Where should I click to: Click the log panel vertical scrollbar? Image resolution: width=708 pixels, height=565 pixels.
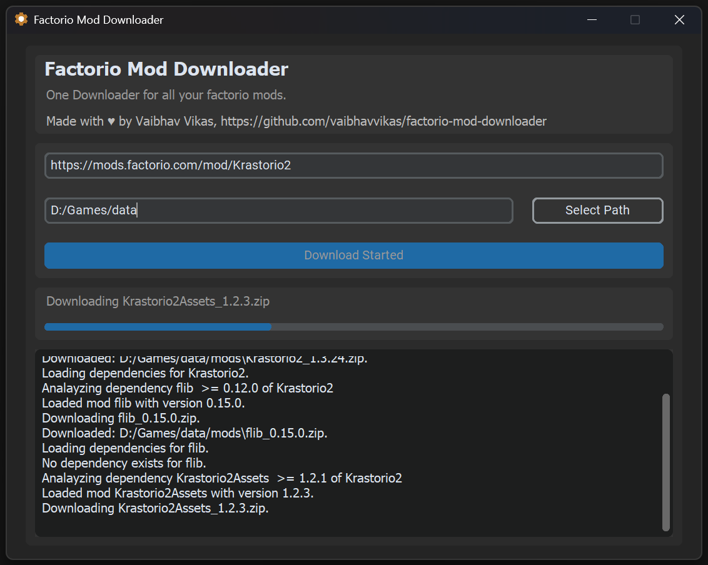tap(665, 462)
